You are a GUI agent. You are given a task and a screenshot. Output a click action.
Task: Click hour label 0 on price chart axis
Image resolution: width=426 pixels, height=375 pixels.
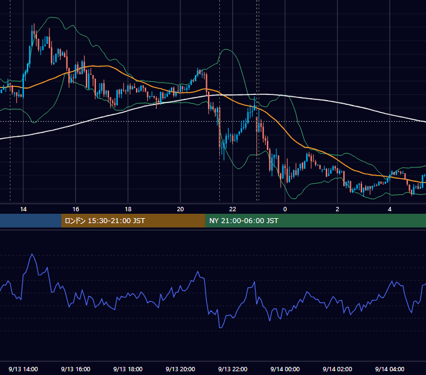pyautogui.click(x=285, y=209)
